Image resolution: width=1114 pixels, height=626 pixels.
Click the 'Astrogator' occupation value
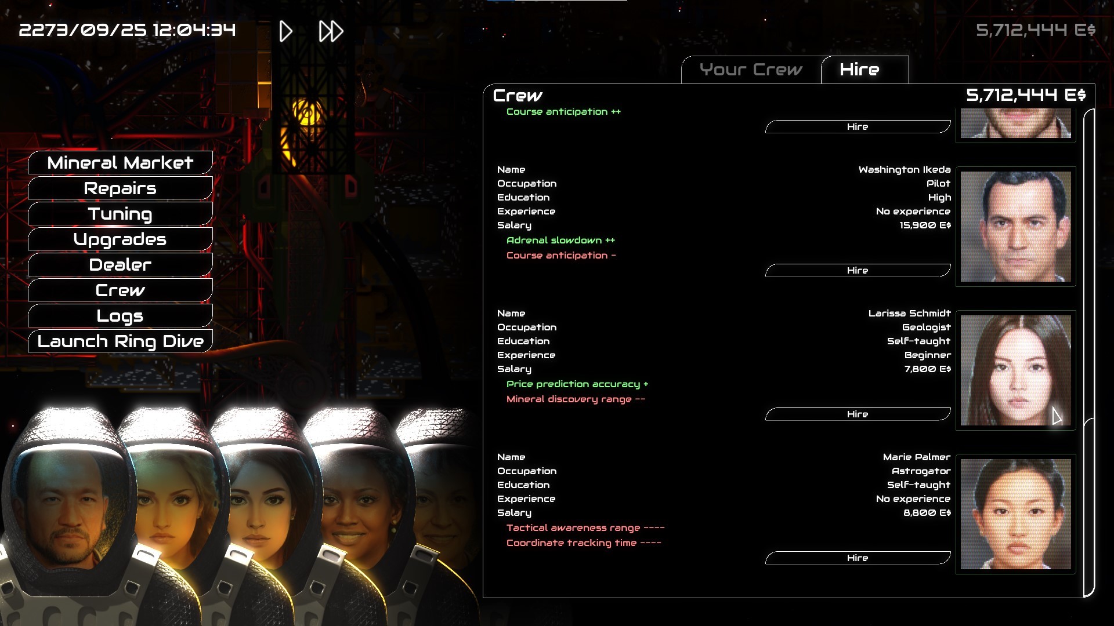pyautogui.click(x=921, y=471)
